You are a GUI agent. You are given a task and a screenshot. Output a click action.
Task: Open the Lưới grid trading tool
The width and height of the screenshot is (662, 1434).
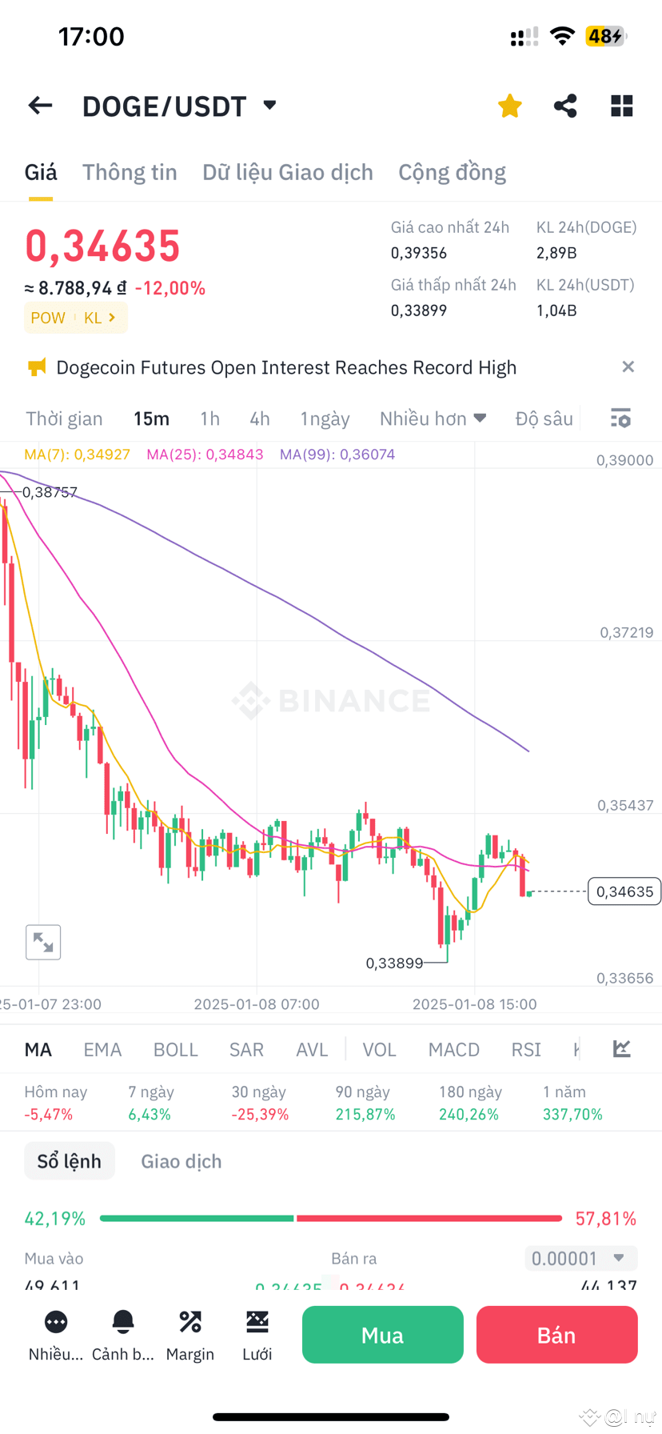[x=257, y=1334]
